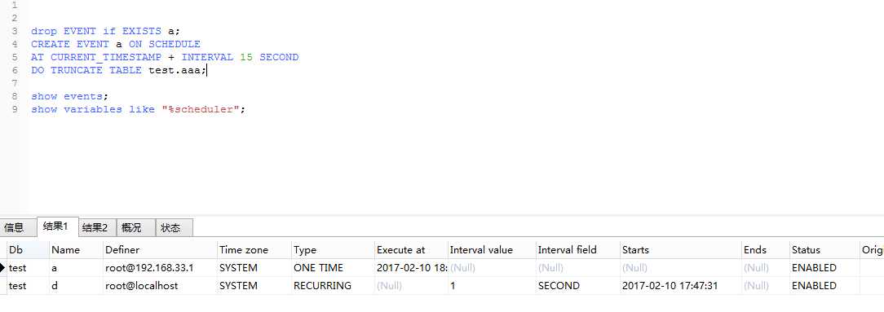Sort by the Definer column header
884x312 pixels.
[x=160, y=249]
